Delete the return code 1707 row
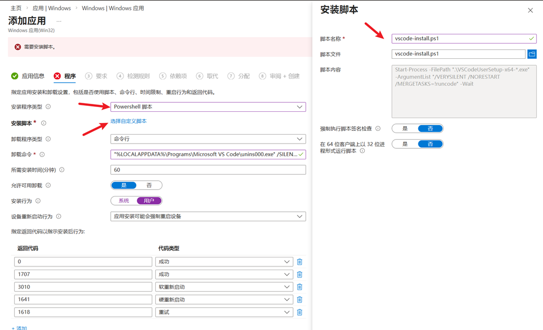Viewport: 543px width, 330px height. click(x=300, y=274)
